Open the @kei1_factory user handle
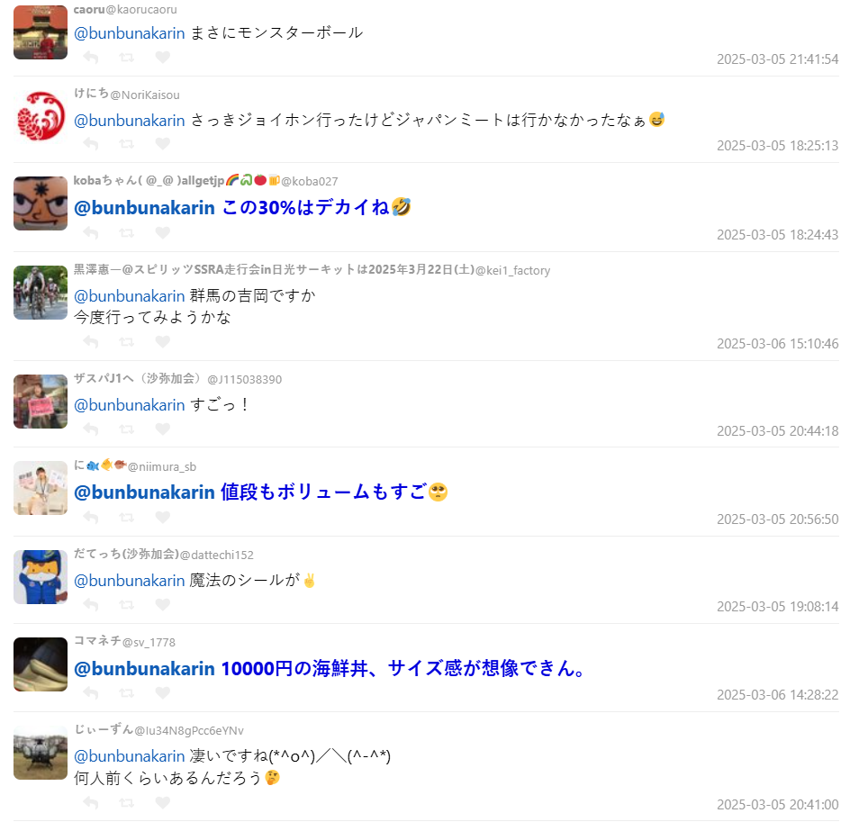Viewport: 850px width, 822px height. [513, 270]
